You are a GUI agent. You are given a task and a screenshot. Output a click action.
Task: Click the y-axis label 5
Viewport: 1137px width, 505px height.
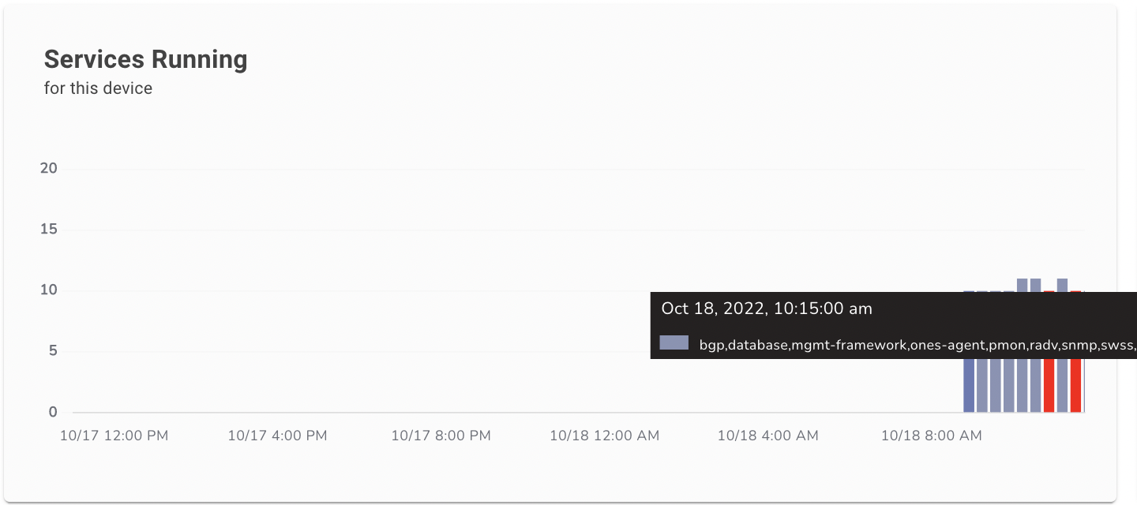53,351
